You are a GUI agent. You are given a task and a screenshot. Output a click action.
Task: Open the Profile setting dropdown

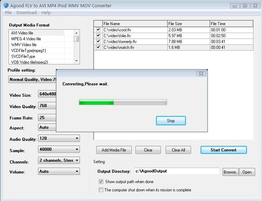click(32, 80)
